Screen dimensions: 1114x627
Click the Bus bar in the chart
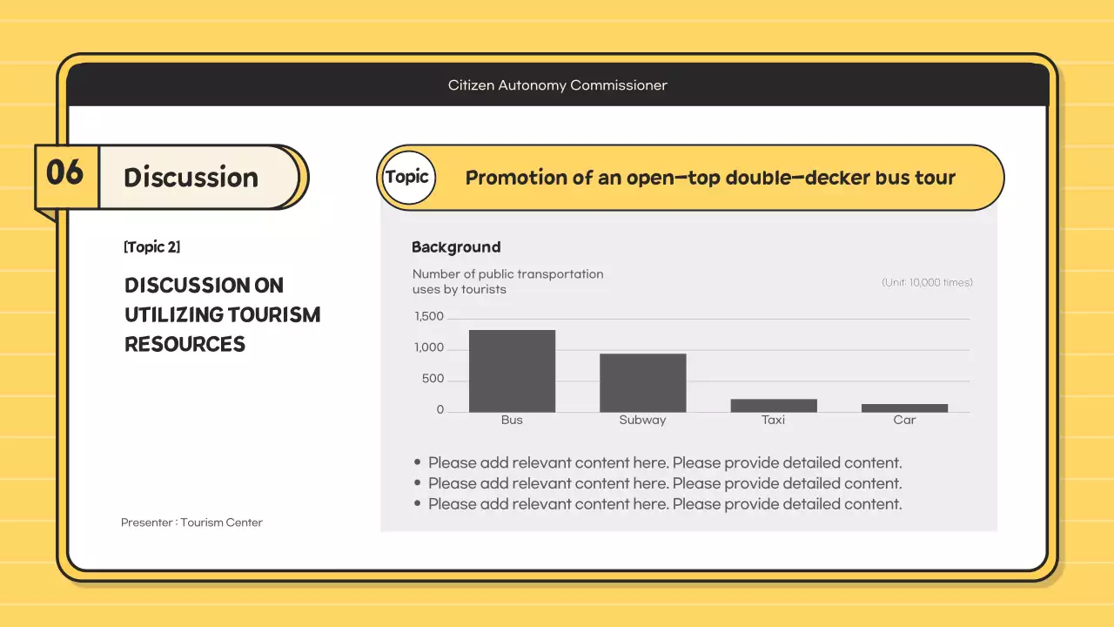tap(512, 371)
